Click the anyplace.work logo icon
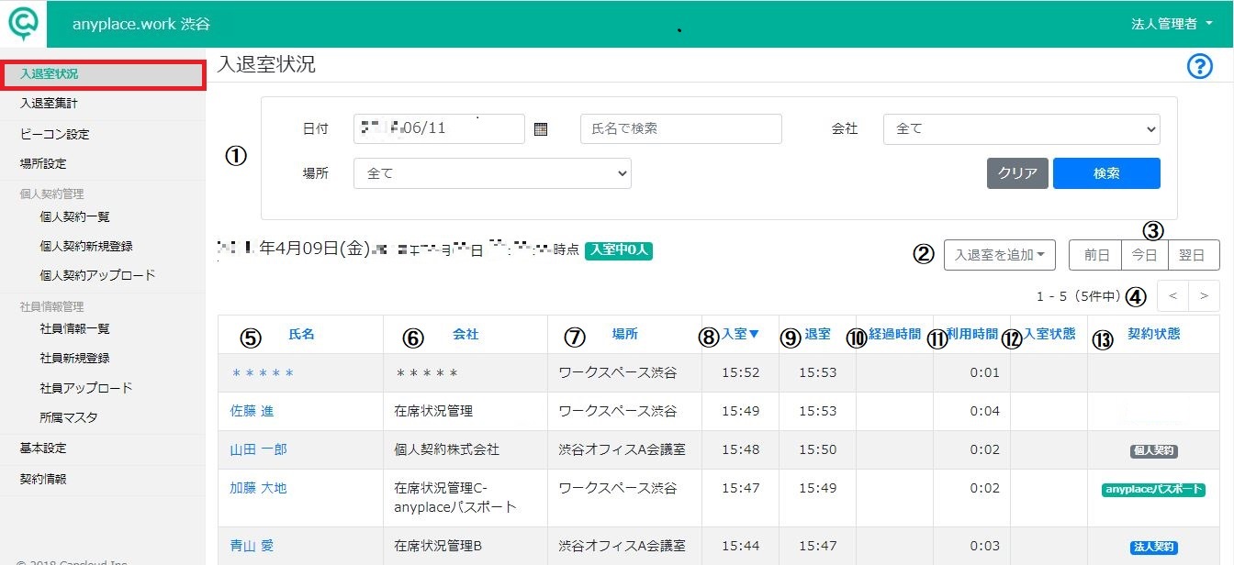This screenshot has height=565, width=1234. tap(24, 24)
